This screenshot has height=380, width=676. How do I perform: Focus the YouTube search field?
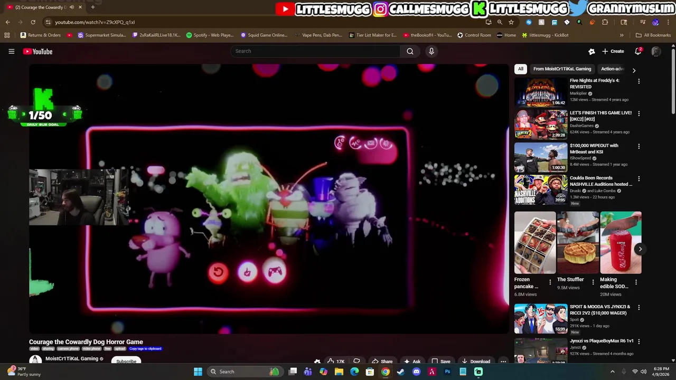coord(315,51)
